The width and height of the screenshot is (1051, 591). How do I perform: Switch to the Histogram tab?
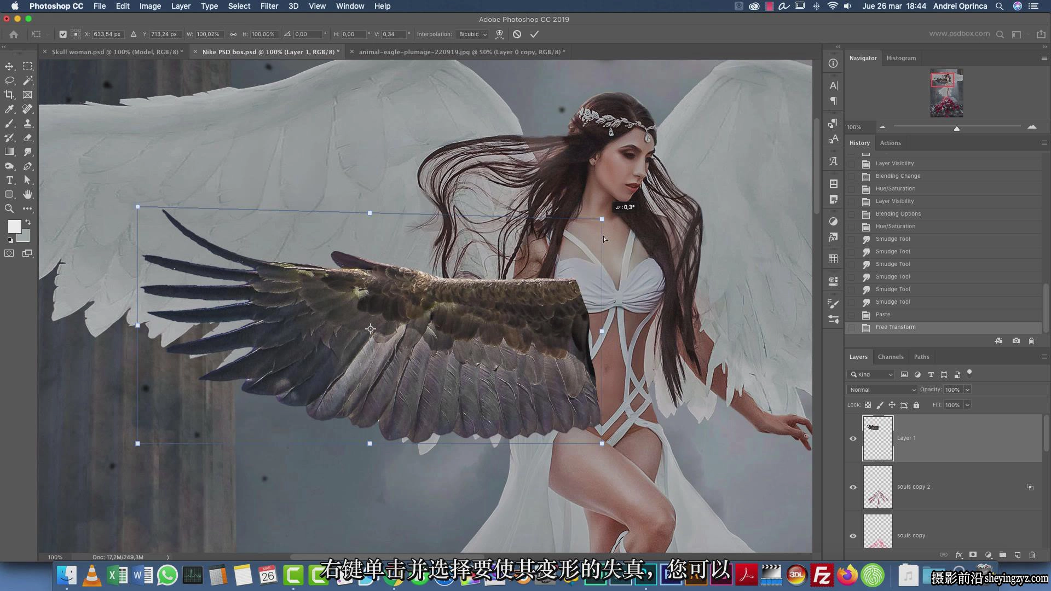(x=901, y=58)
